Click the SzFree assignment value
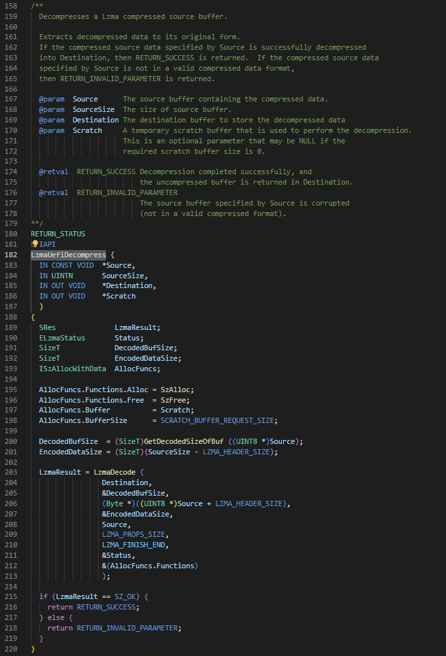The image size is (446, 656). (173, 401)
